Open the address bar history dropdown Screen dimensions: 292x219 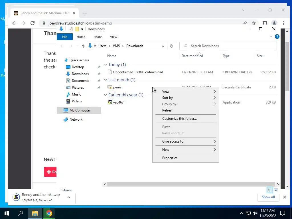(163, 46)
